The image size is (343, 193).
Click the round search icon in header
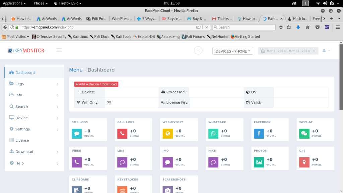point(198,51)
